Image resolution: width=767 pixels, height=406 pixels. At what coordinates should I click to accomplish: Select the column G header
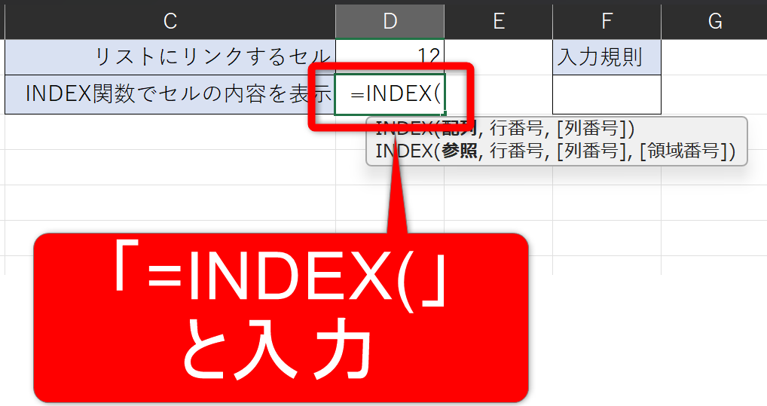[x=714, y=21]
